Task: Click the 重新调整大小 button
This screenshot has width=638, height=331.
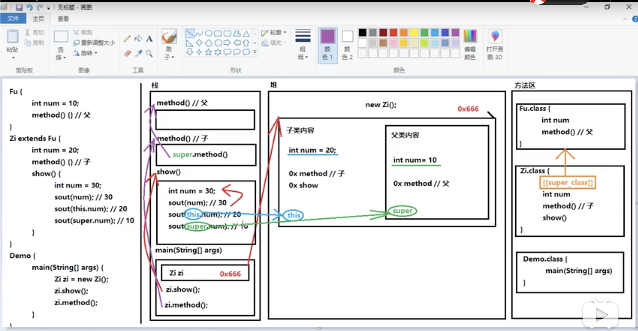Action: coord(94,43)
